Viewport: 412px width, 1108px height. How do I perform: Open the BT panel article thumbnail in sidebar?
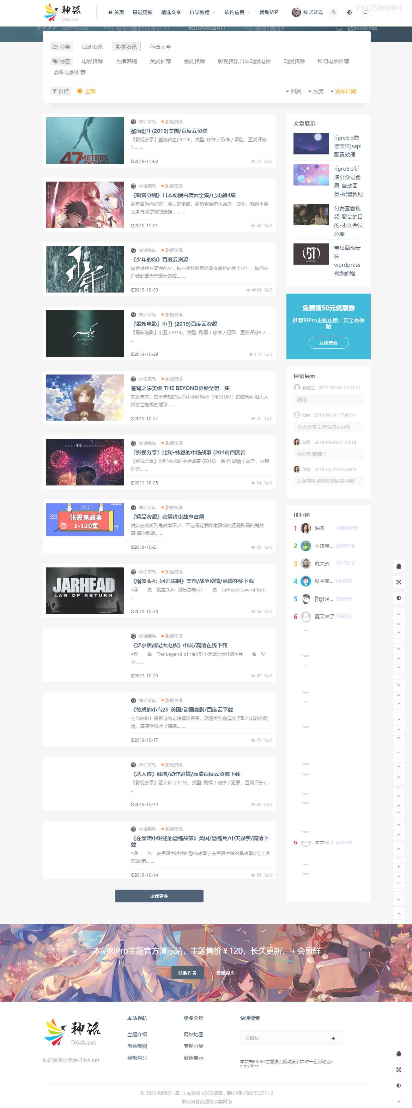[311, 254]
